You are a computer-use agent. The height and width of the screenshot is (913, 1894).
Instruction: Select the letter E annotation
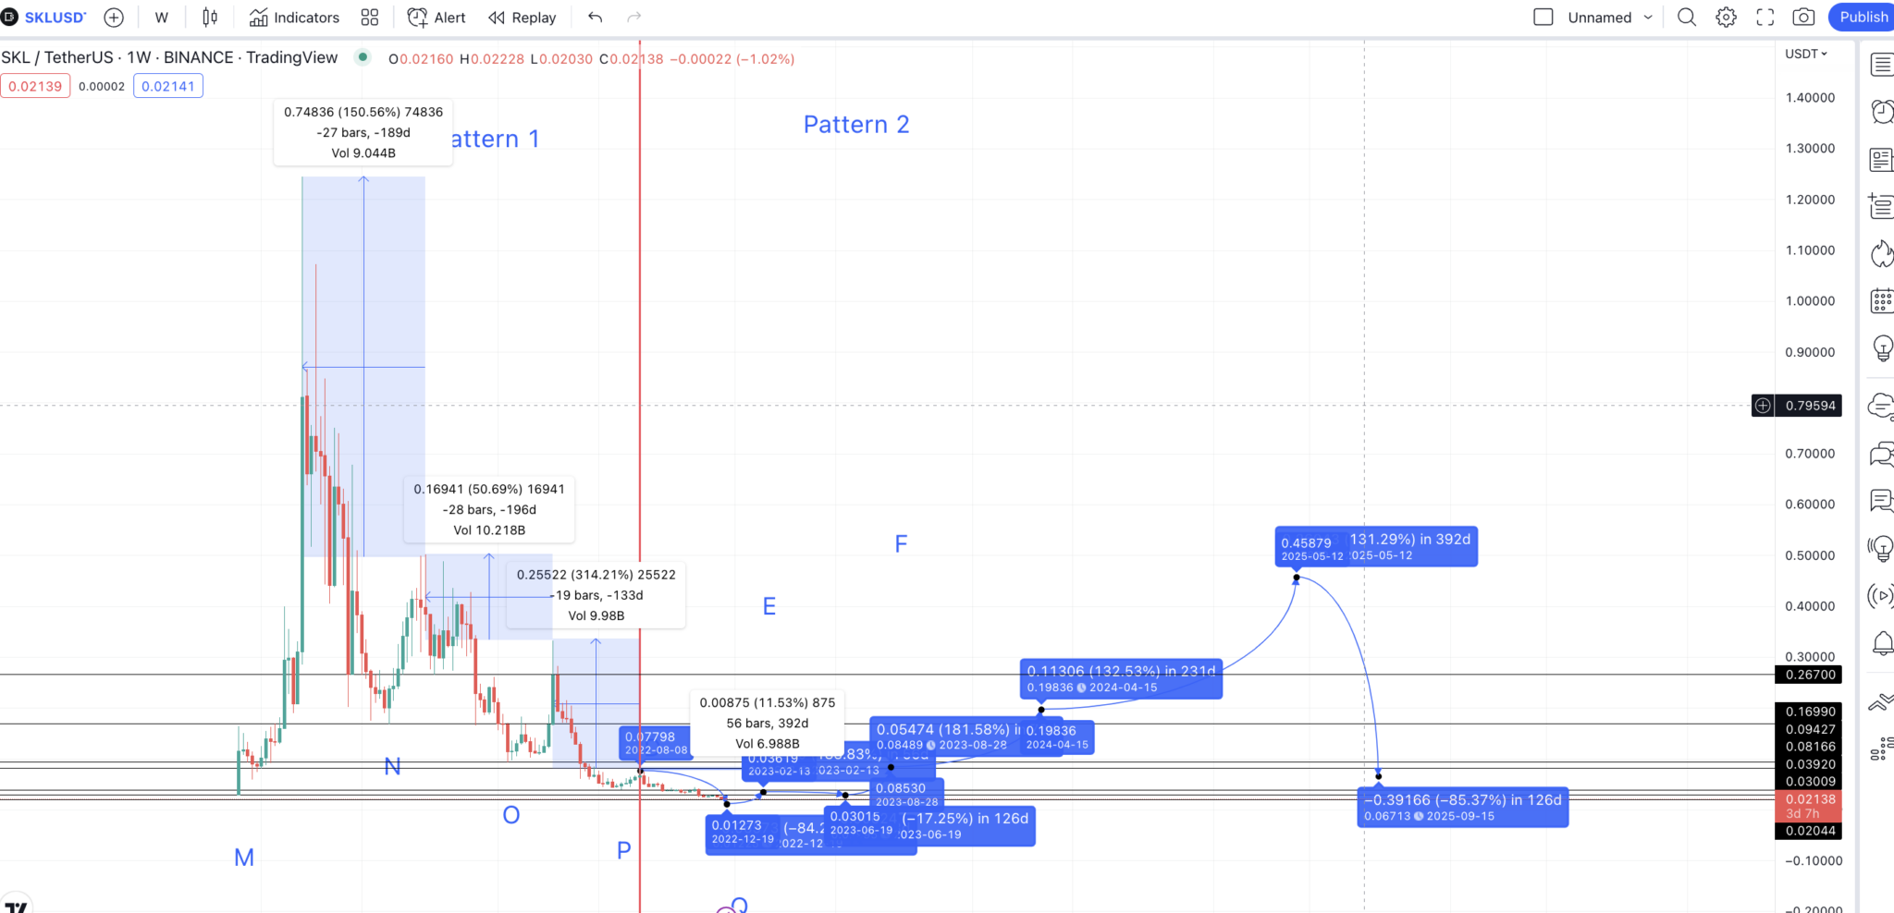pyautogui.click(x=769, y=606)
